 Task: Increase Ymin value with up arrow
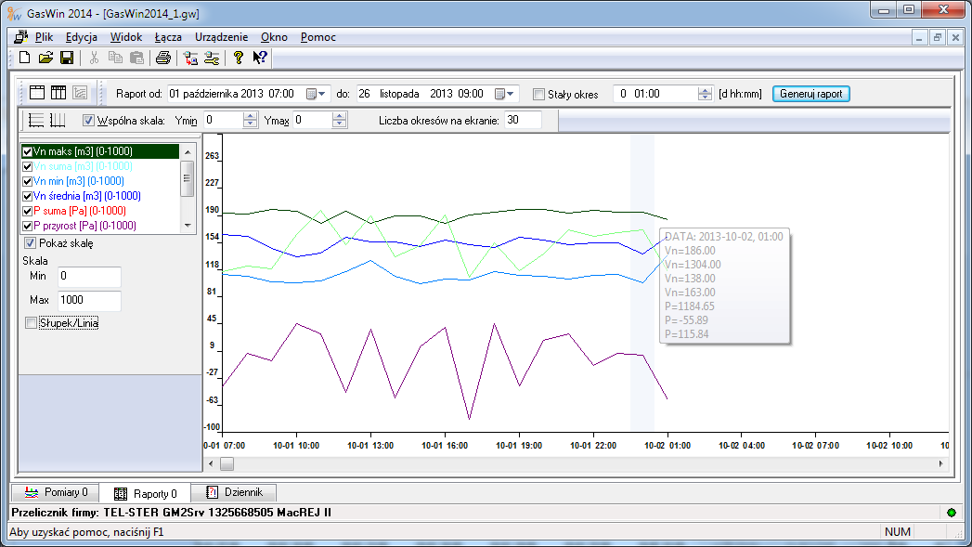point(250,116)
